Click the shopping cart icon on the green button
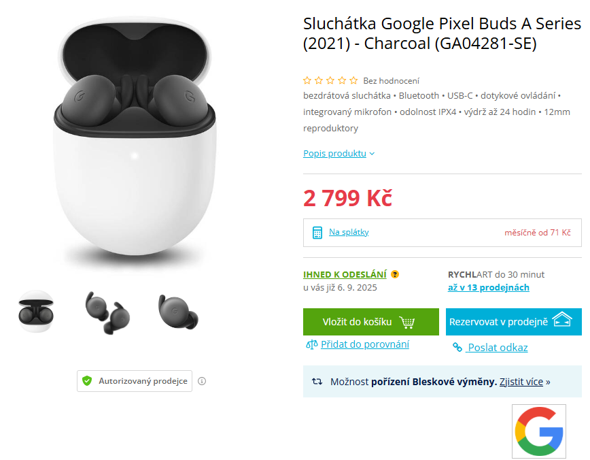The width and height of the screenshot is (590, 460). coord(408,322)
